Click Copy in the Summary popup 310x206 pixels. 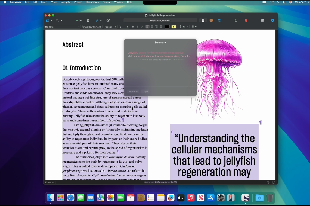pos(145,91)
